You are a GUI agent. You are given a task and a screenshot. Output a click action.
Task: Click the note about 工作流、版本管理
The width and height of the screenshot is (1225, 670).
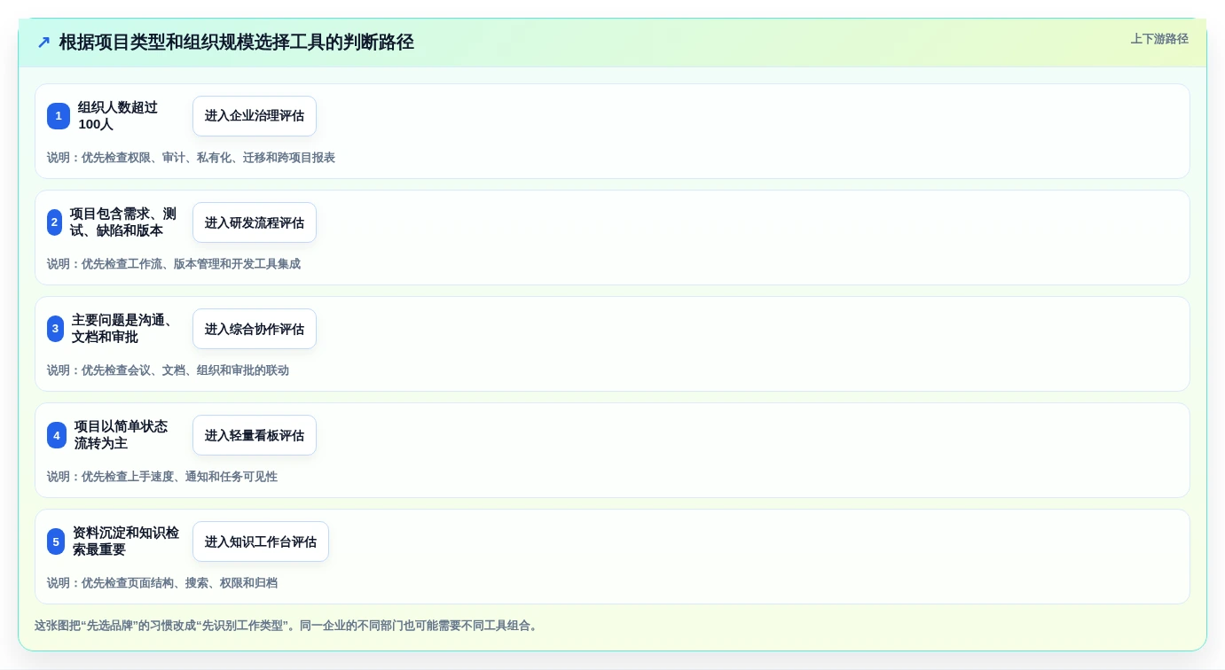(x=174, y=264)
